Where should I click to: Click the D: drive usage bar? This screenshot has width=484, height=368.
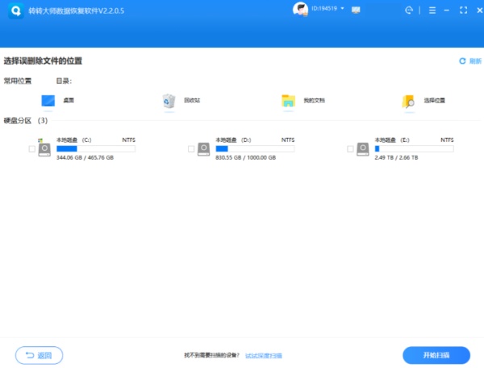coord(254,148)
